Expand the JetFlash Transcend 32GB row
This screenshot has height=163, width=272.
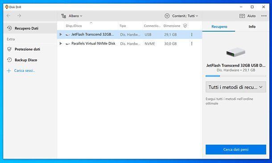click(x=61, y=34)
